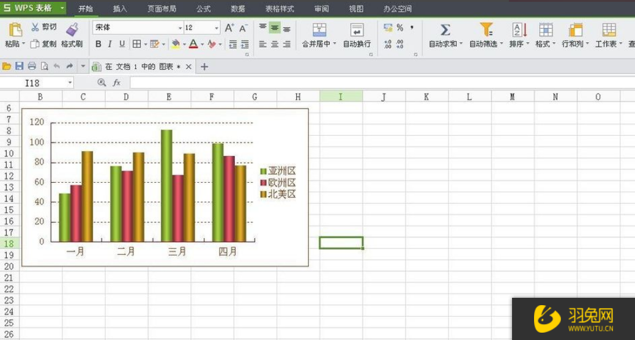Center cell text horizontally
Viewport: 635px width, 340px height.
(x=275, y=44)
